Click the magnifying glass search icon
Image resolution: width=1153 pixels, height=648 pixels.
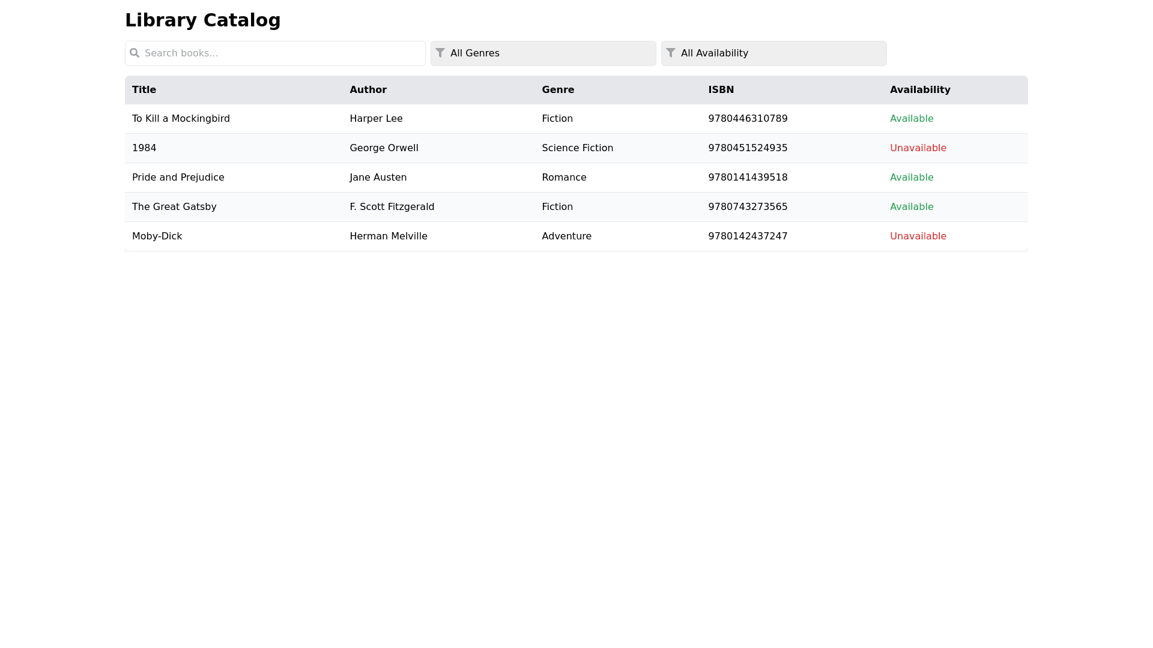coord(135,53)
